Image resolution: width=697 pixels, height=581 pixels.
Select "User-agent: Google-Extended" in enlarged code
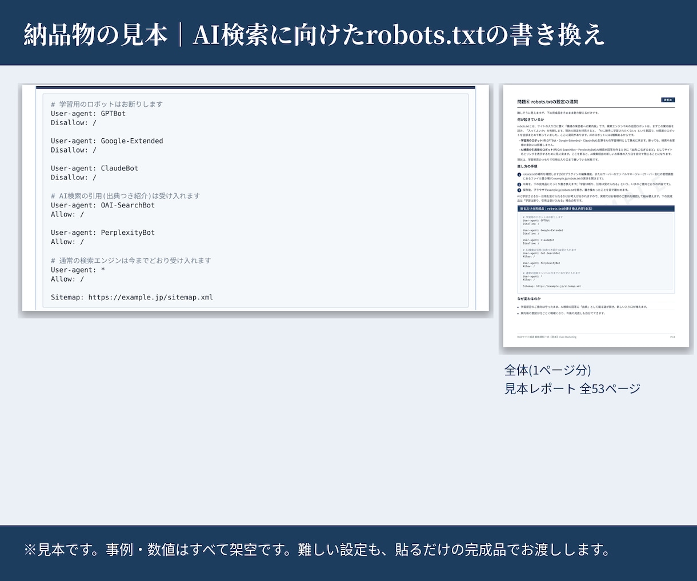pyautogui.click(x=107, y=141)
